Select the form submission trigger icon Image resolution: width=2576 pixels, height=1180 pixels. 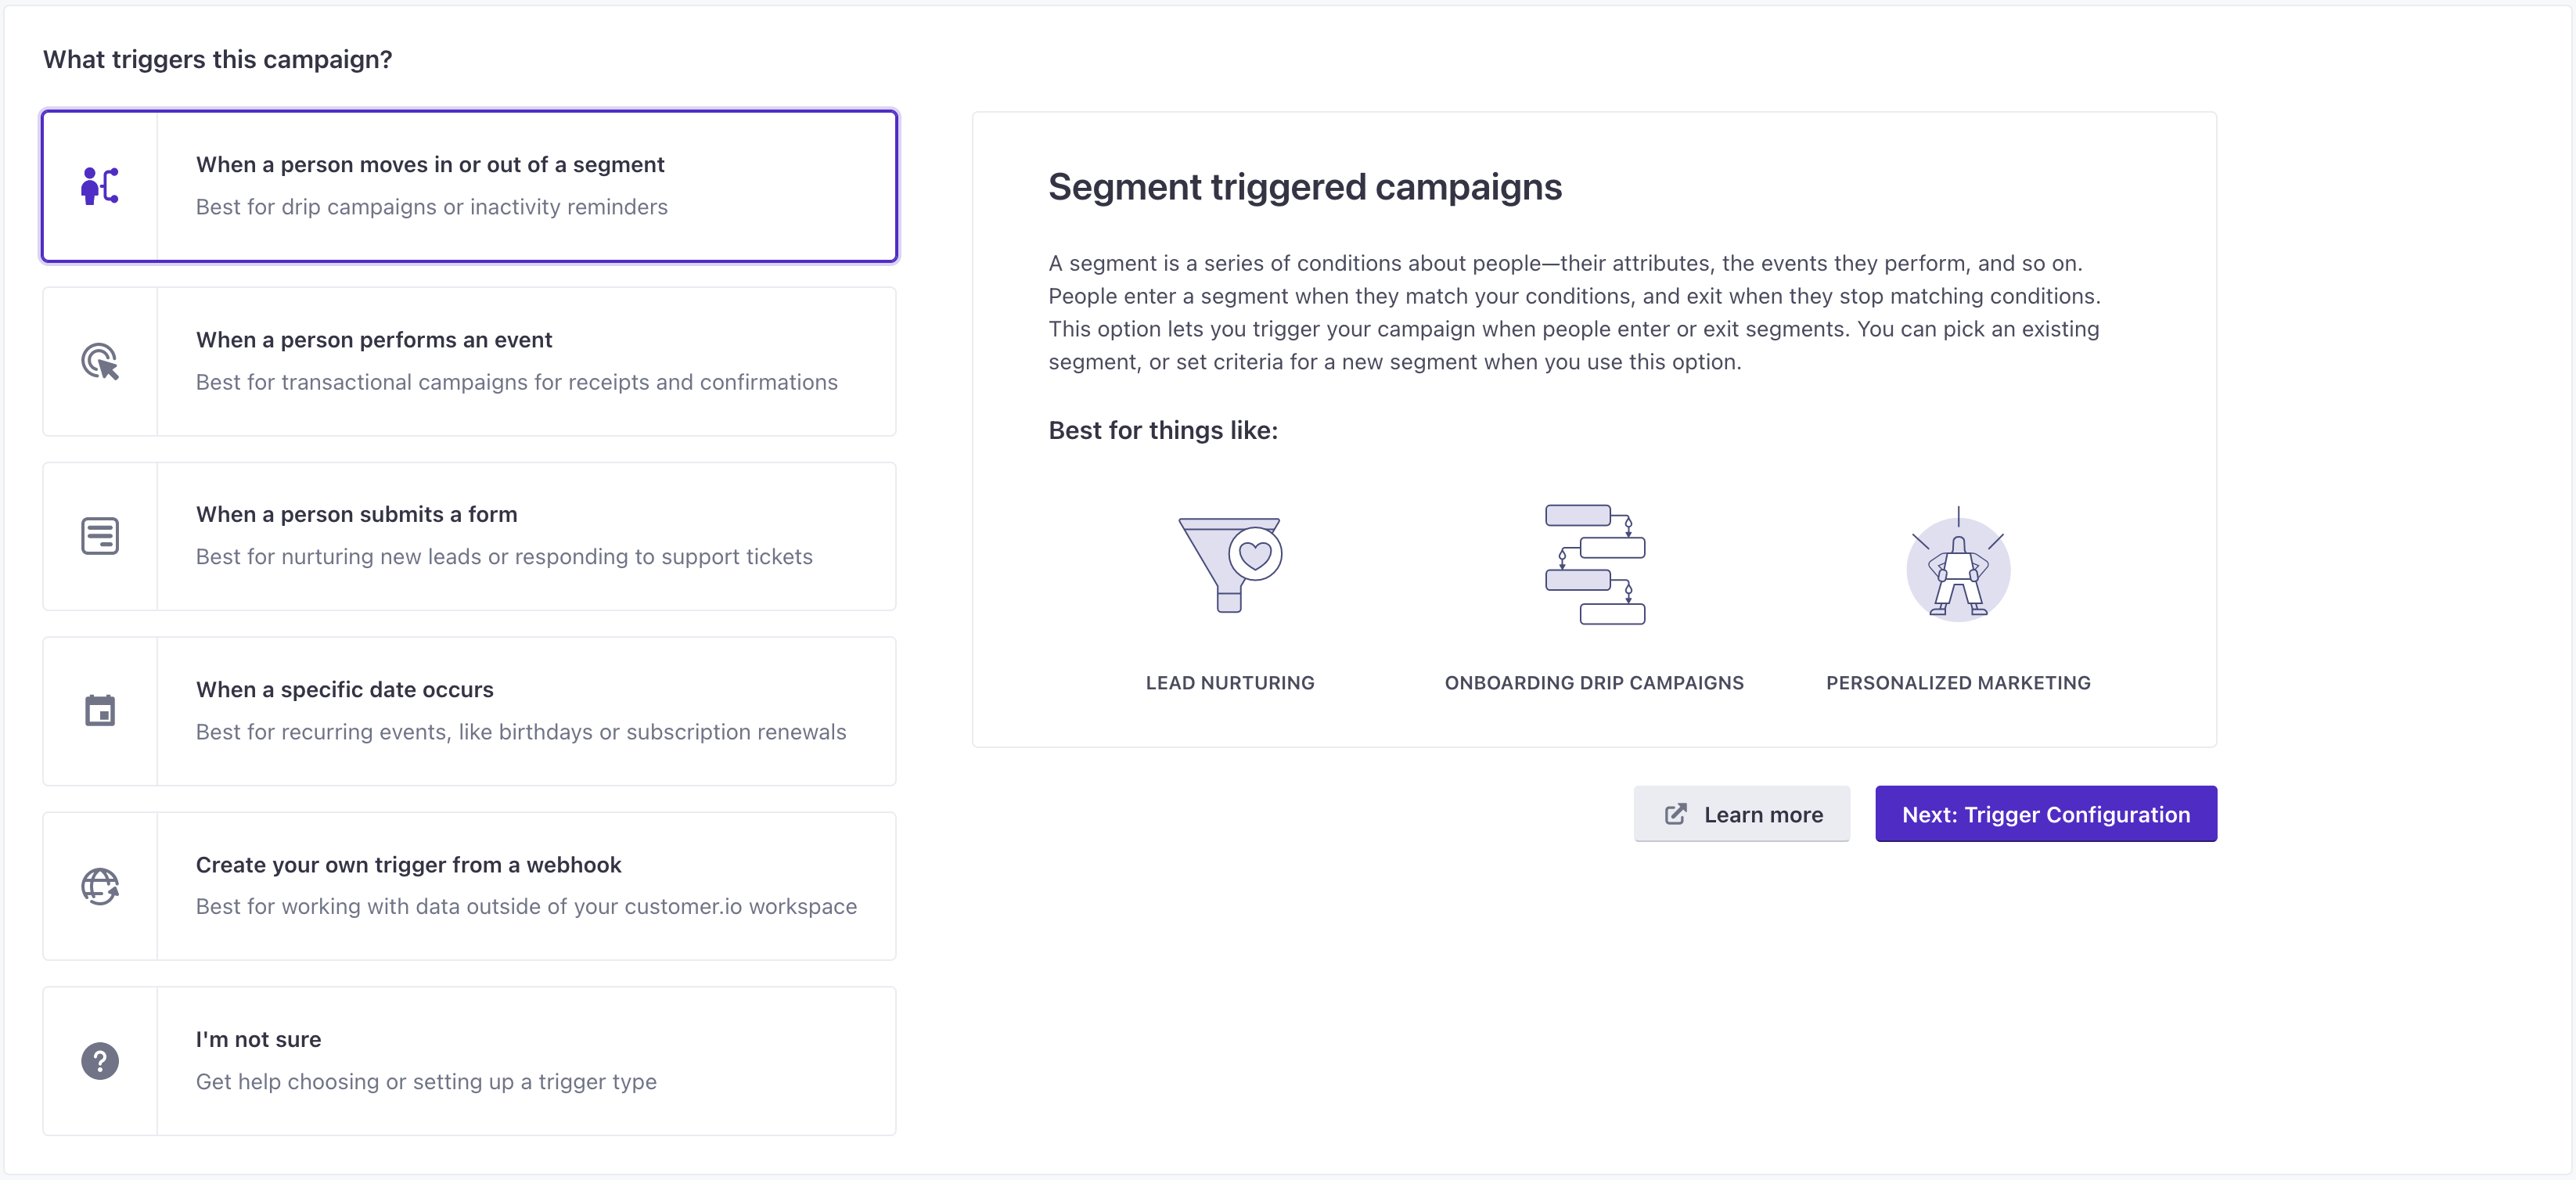coord(100,534)
